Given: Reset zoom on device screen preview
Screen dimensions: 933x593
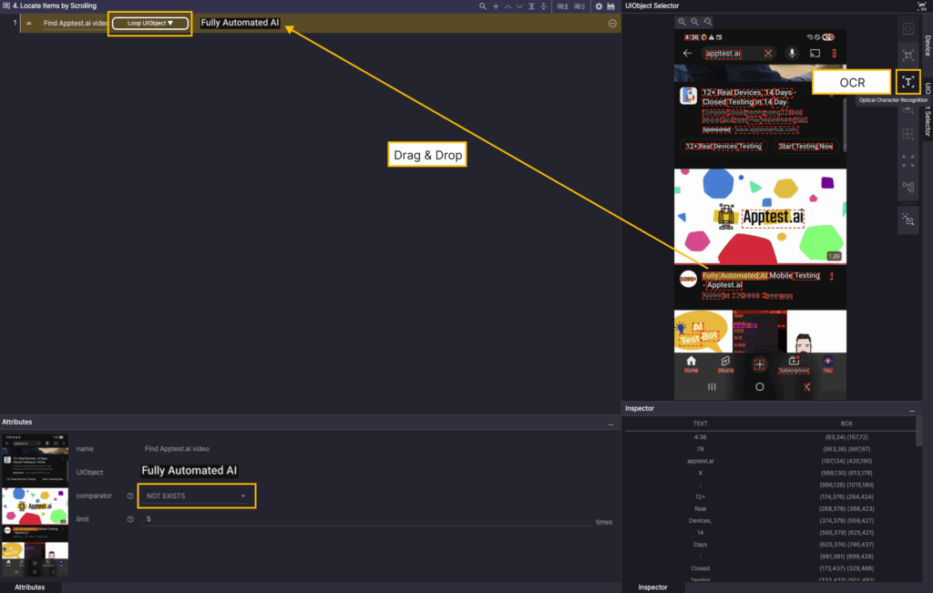Looking at the screenshot, I should click(707, 21).
